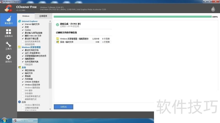Screen dimensions: 220x123
Task: Click the options list scrollbar thumb
Action: (50, 55)
